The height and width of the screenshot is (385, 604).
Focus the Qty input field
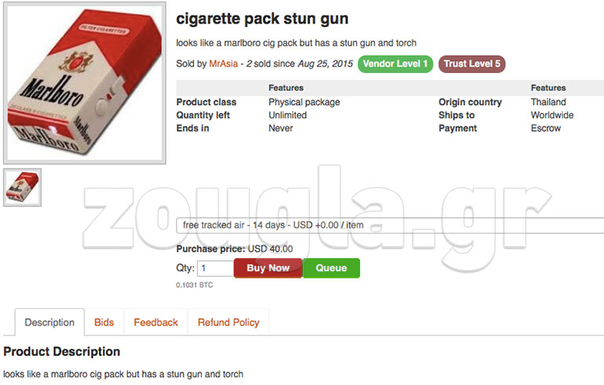point(215,268)
